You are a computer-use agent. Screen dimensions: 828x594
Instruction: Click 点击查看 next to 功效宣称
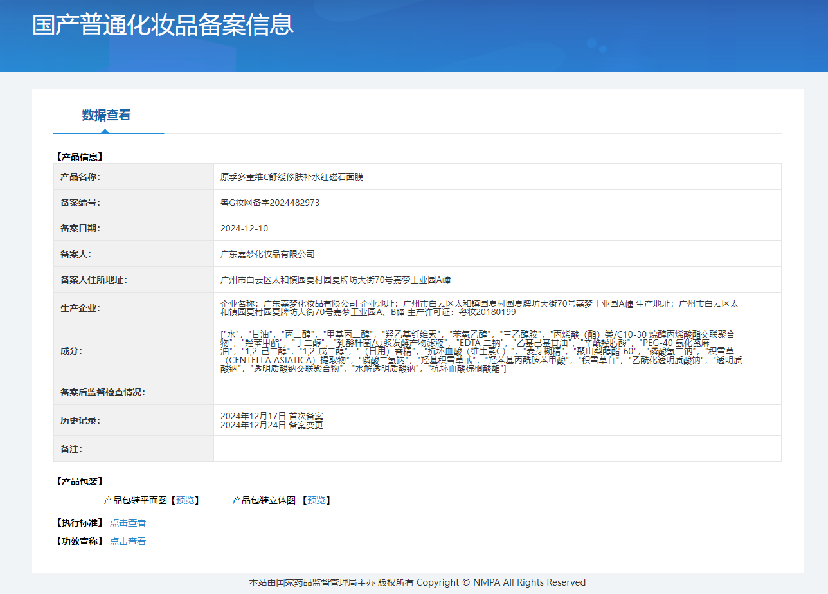pyautogui.click(x=128, y=541)
